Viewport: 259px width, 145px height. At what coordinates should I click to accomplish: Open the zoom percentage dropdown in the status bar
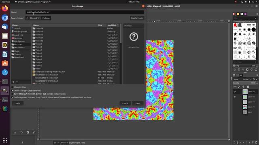(64, 143)
